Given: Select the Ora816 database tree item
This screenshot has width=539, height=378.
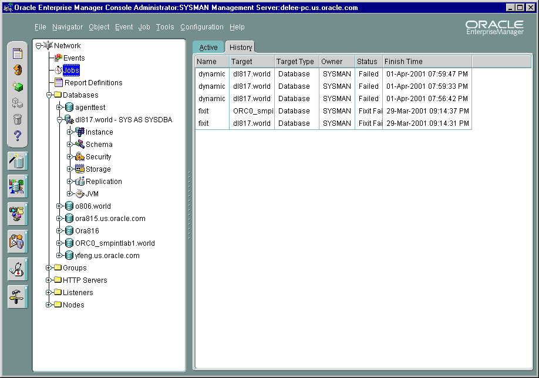Looking at the screenshot, I should [x=87, y=230].
